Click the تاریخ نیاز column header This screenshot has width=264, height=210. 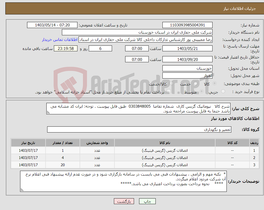28,143
